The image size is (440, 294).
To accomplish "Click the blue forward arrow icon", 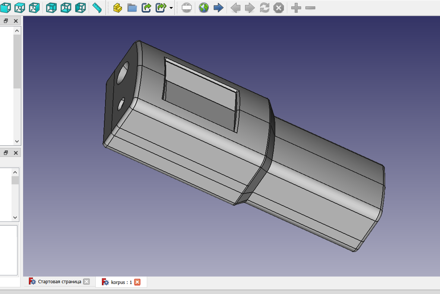I will pos(219,7).
